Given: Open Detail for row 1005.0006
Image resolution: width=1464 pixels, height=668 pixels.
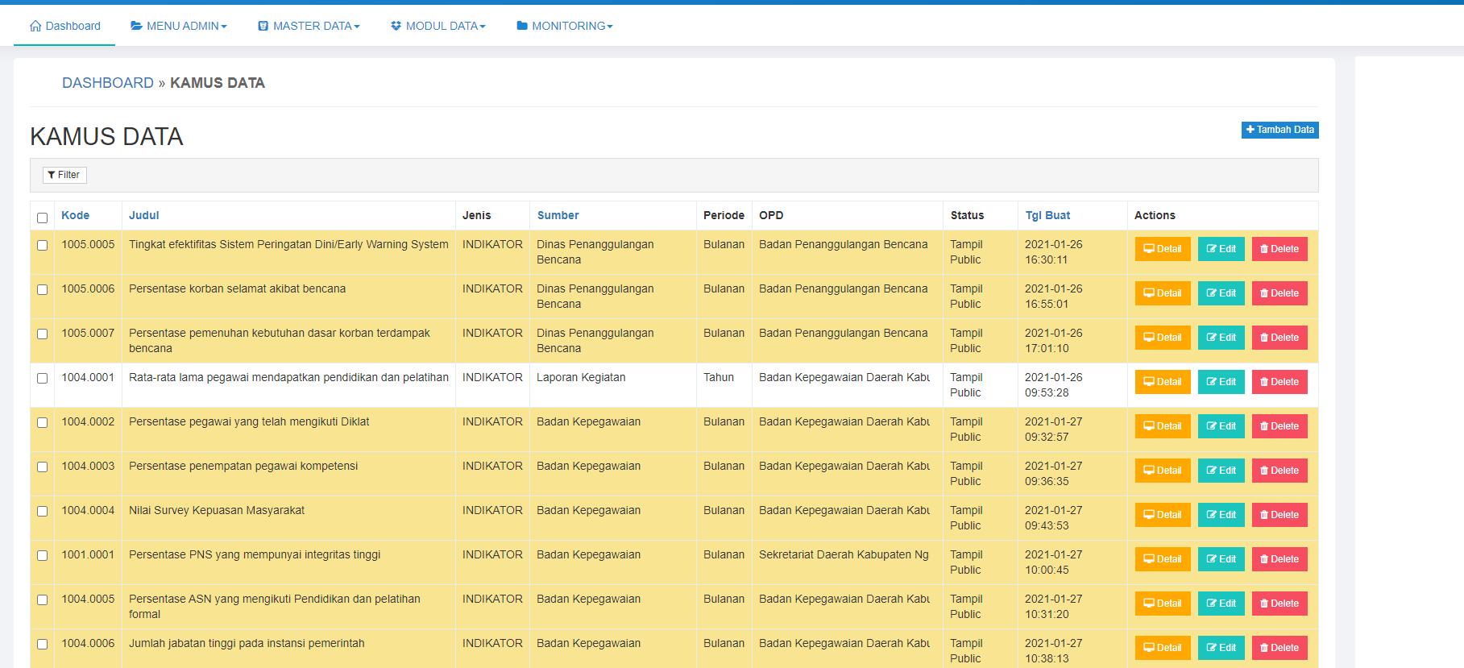Looking at the screenshot, I should pos(1163,293).
